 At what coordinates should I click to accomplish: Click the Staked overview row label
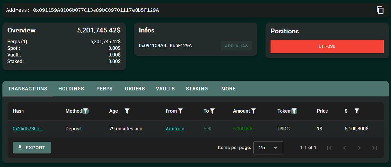coord(16,61)
